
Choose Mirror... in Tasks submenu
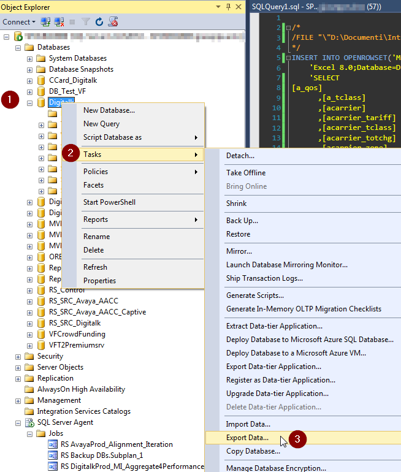[303, 251]
